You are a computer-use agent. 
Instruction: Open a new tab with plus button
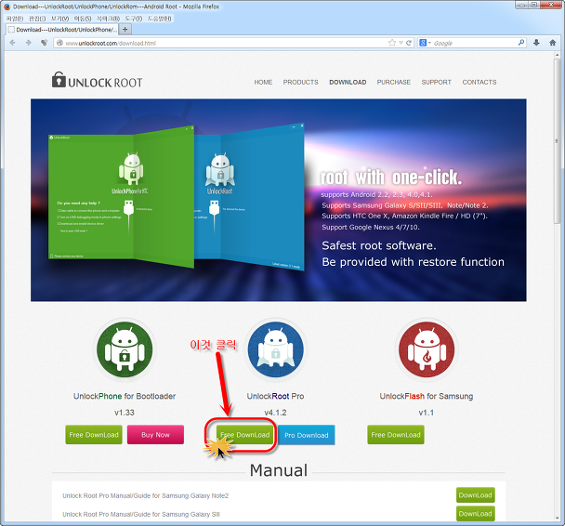125,30
